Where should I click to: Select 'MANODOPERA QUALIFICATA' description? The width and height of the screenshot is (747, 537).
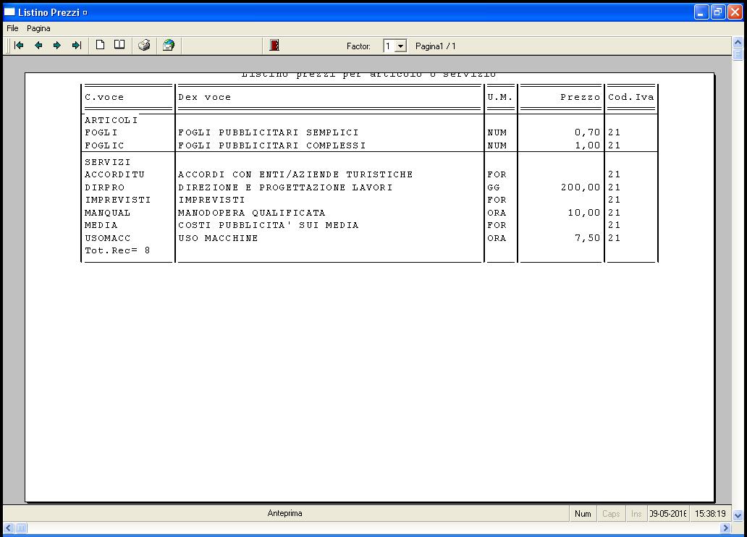point(252,213)
